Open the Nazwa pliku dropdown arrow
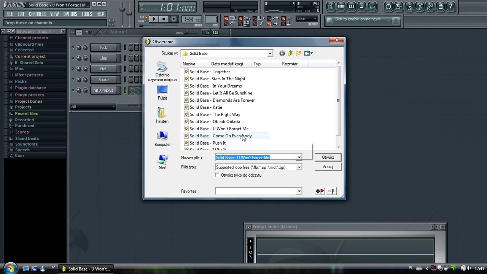 pyautogui.click(x=299, y=158)
